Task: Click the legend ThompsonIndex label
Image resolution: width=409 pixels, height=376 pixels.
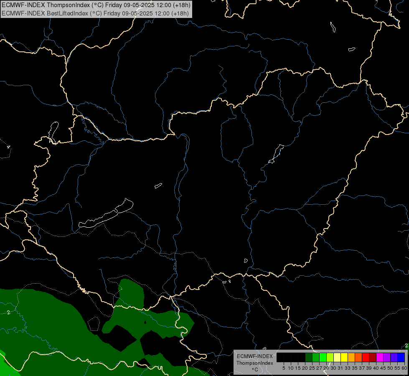Action: pos(255,363)
